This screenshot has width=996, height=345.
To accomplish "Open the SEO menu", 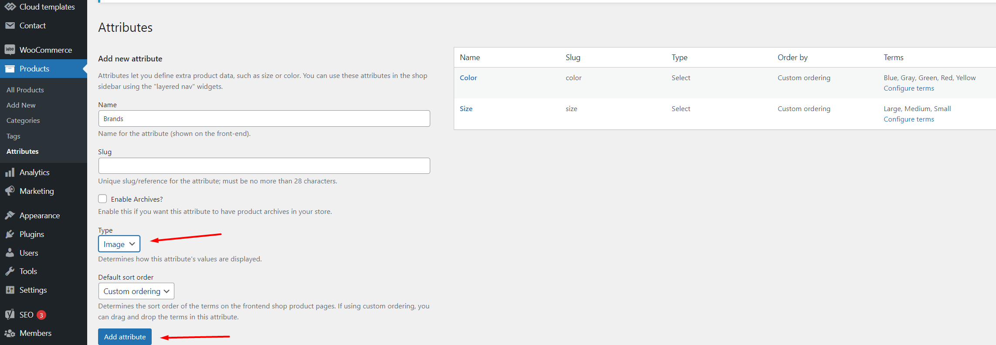I will coord(27,315).
